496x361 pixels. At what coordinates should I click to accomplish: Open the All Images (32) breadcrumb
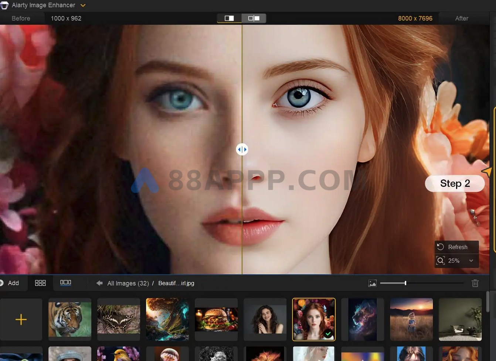point(128,283)
